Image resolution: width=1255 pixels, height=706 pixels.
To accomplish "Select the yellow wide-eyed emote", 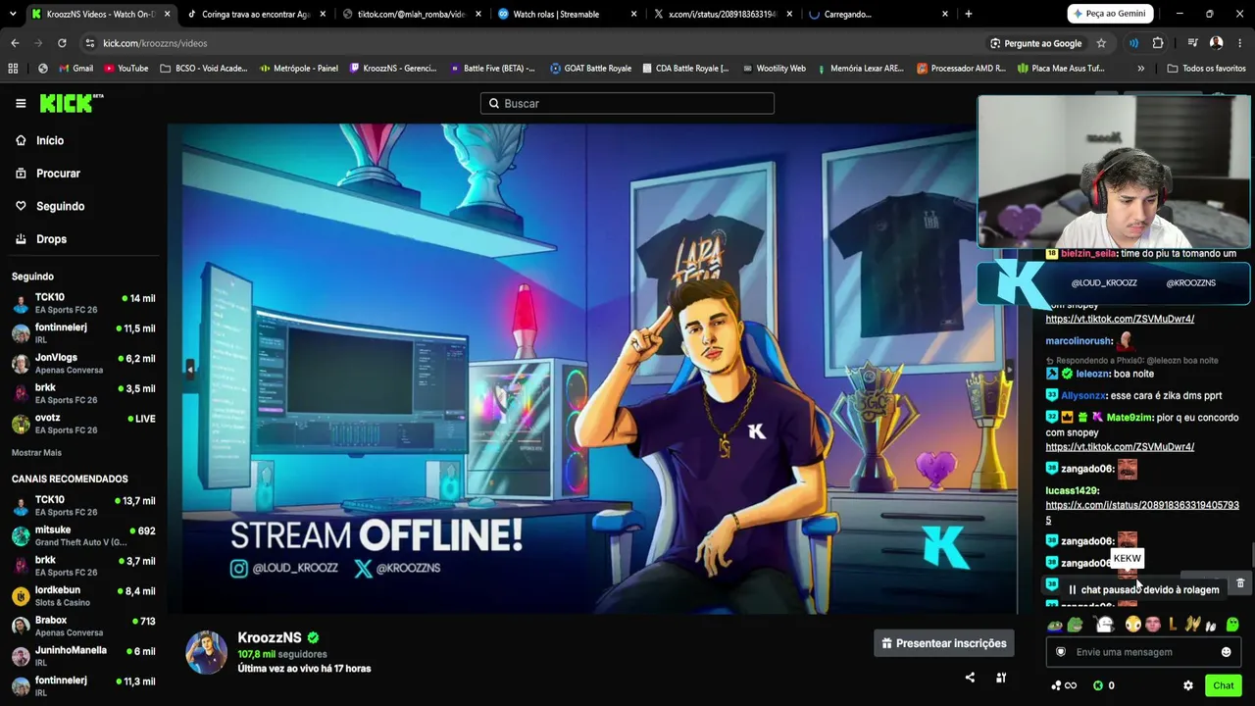I will (1133, 625).
